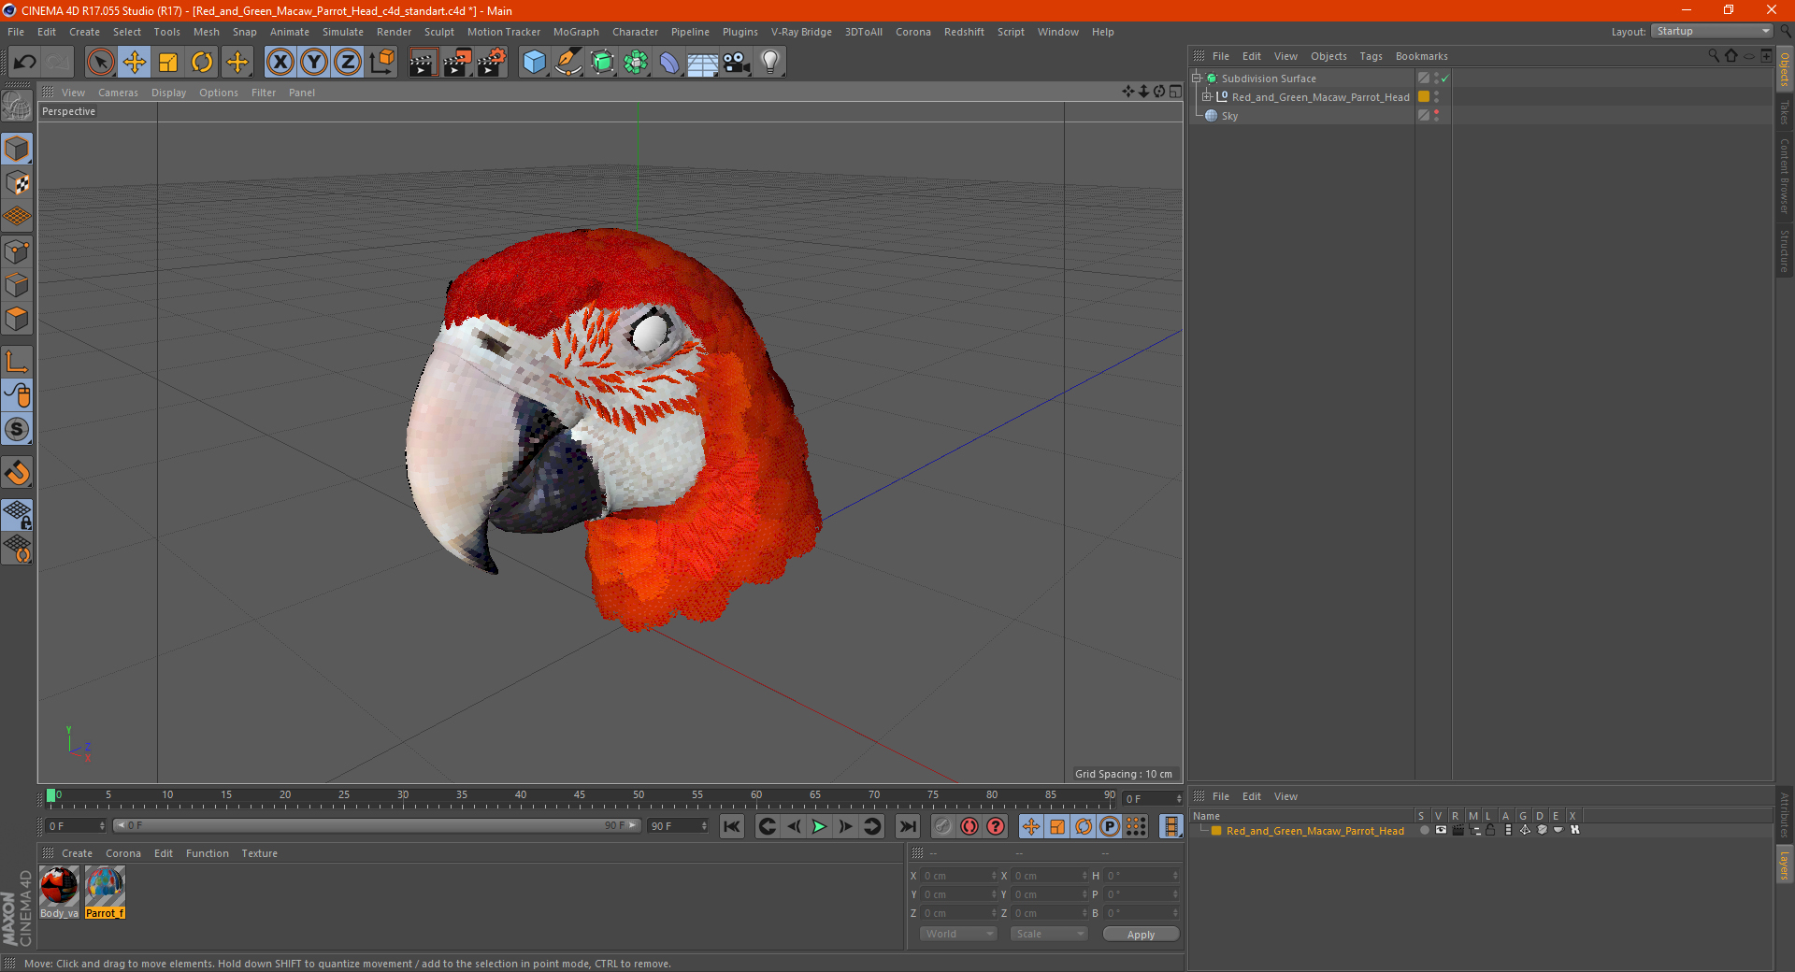Image resolution: width=1795 pixels, height=972 pixels.
Task: Activate the Scale tool
Action: coord(168,63)
